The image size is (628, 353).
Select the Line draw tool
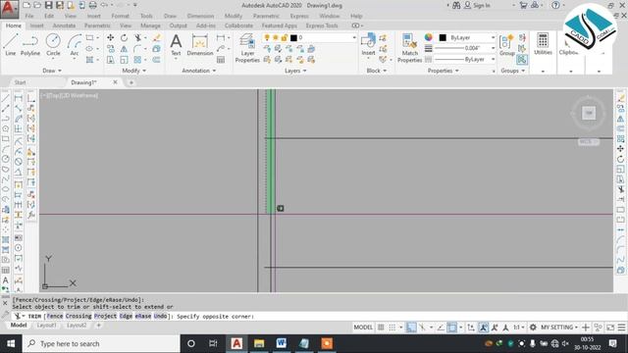[x=11, y=44]
